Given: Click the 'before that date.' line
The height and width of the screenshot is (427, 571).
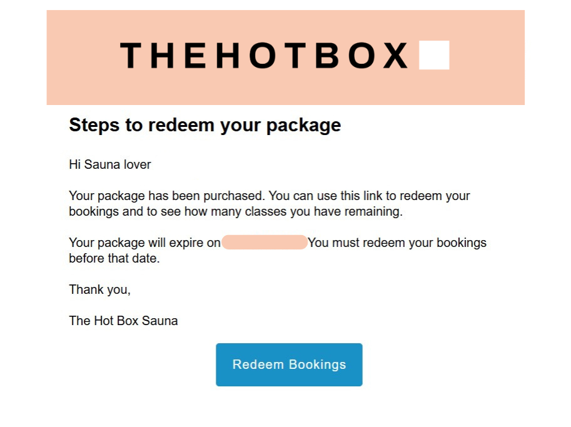Looking at the screenshot, I should click(114, 258).
